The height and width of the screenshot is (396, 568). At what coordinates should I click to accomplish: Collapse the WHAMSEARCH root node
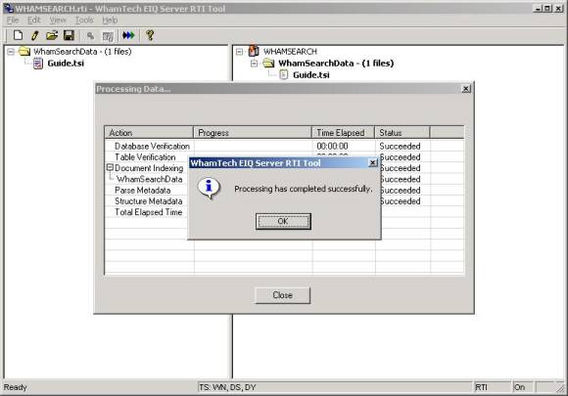(x=239, y=52)
